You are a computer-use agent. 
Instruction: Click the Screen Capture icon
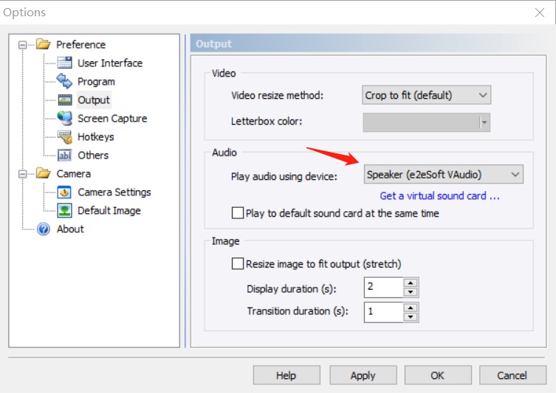65,119
